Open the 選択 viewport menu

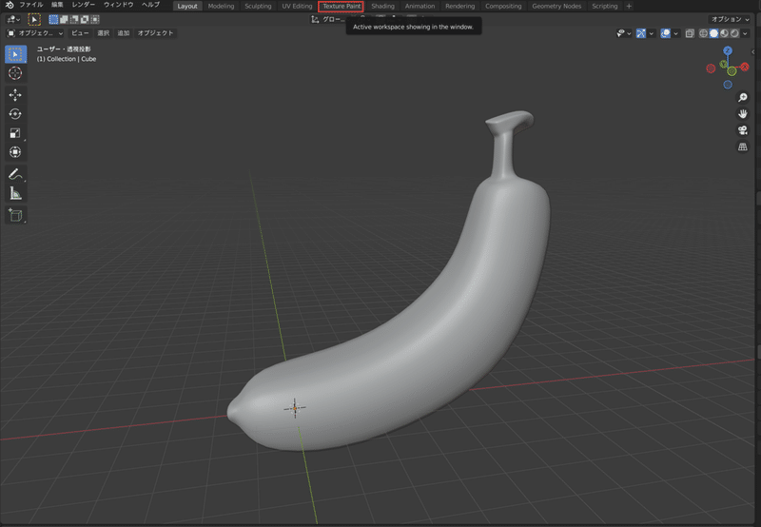click(x=104, y=33)
